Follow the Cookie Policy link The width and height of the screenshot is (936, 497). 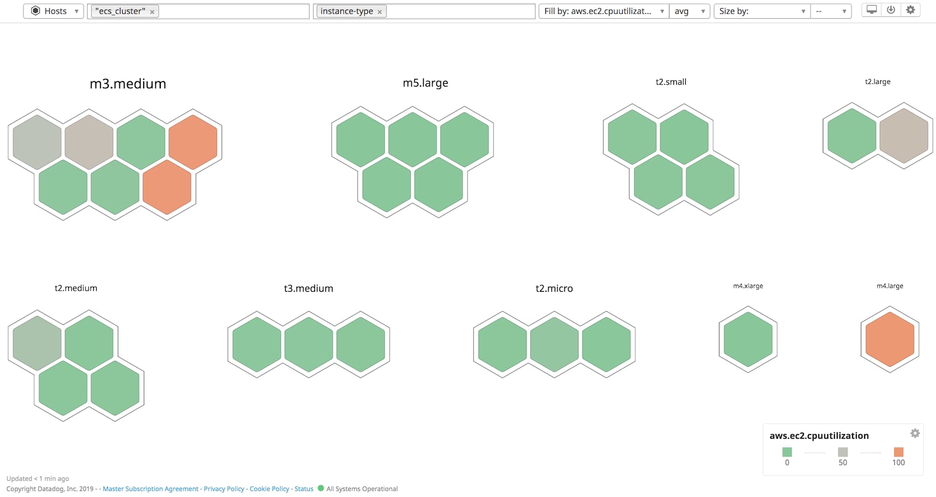(x=269, y=489)
